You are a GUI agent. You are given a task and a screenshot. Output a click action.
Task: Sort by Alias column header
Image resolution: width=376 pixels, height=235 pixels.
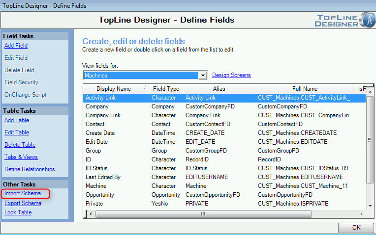coord(219,89)
